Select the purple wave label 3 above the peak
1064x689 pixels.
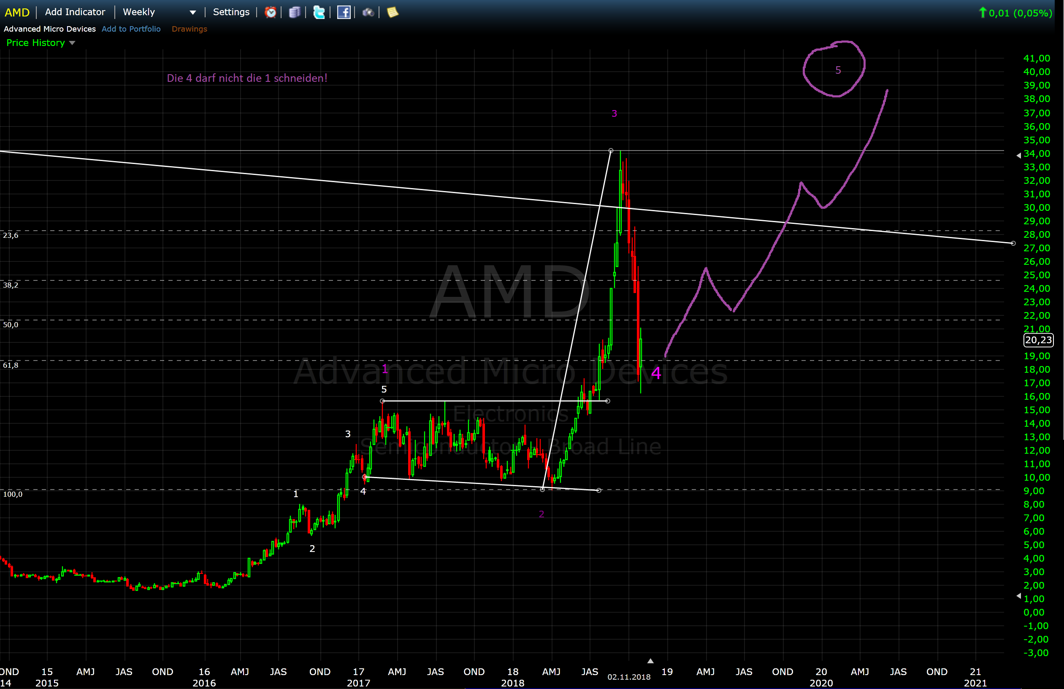(614, 113)
